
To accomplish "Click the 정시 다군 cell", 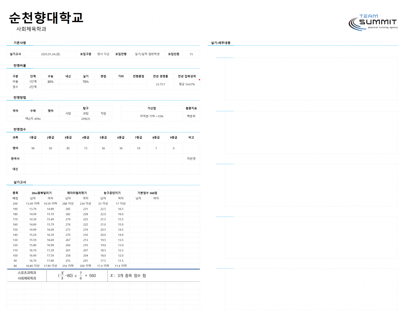I will tap(103, 54).
